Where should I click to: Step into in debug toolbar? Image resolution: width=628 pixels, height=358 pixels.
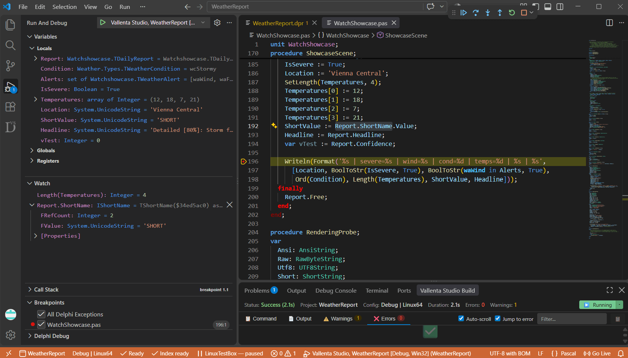click(488, 13)
